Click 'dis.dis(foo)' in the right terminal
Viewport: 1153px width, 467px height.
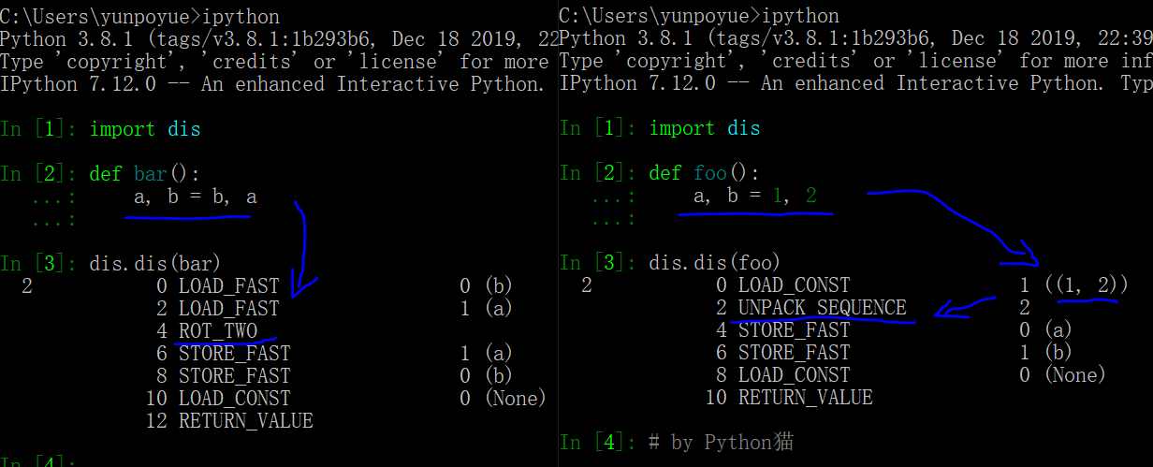point(716,262)
